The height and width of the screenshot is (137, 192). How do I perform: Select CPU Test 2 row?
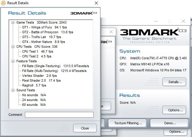tap(37, 56)
